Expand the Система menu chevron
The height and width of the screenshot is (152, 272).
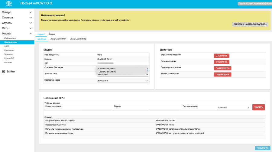tap(31, 18)
